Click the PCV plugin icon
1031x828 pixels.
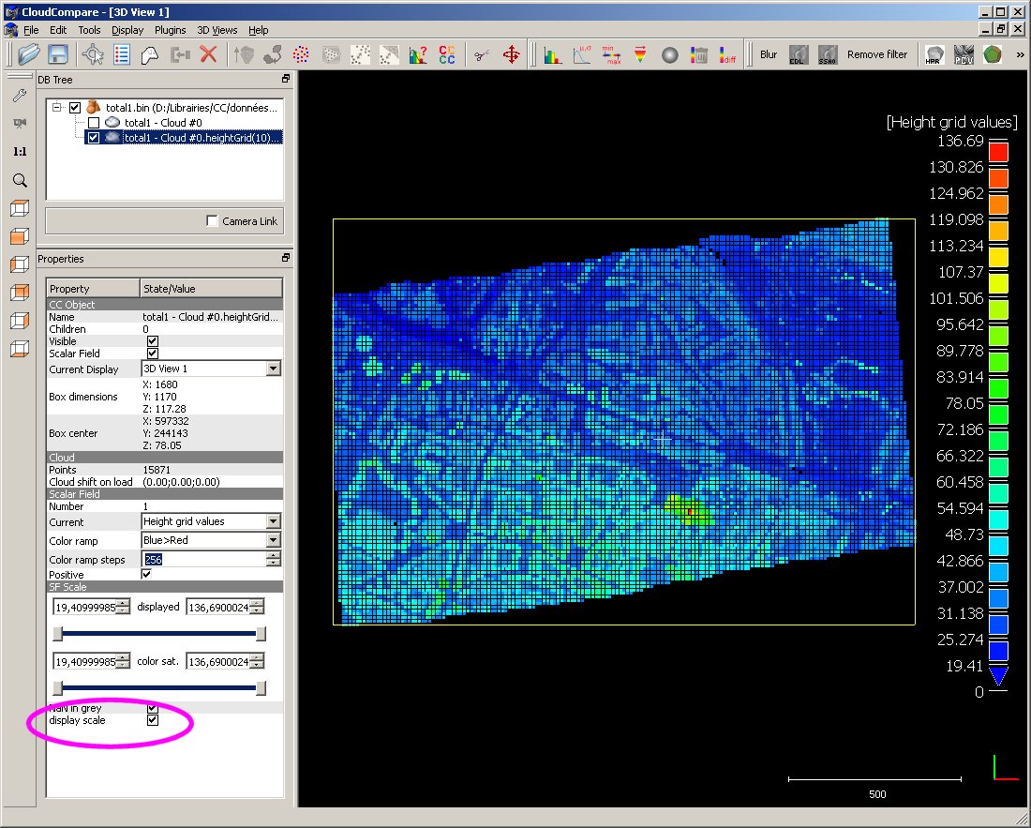point(964,54)
